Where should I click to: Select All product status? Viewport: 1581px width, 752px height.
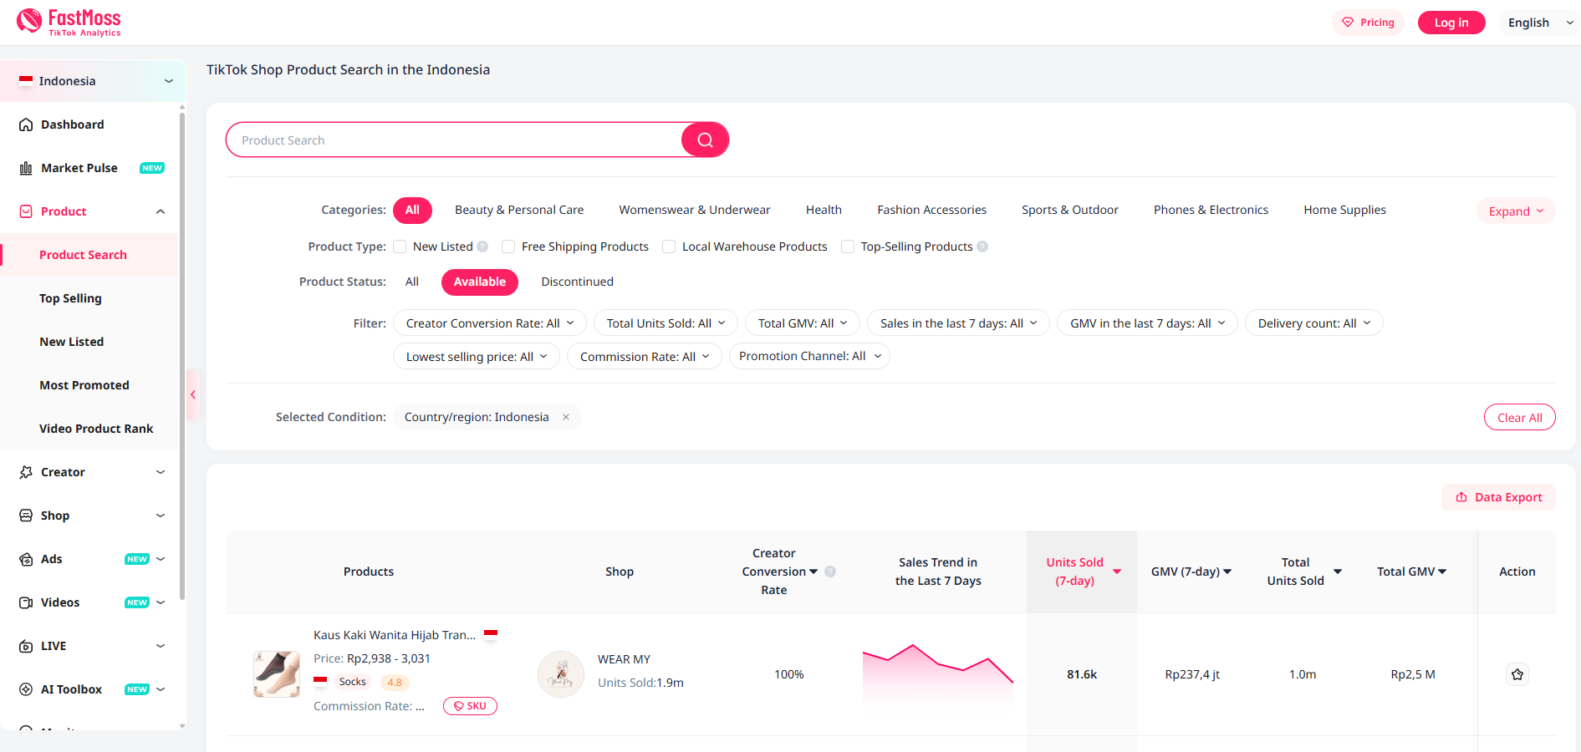(x=412, y=282)
